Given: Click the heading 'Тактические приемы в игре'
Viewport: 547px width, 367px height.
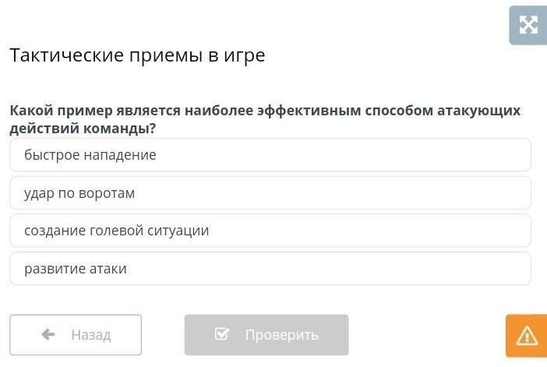Looking at the screenshot, I should pos(137,55).
